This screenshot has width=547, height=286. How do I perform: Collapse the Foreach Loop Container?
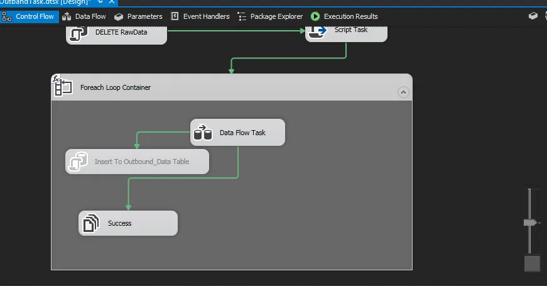403,92
